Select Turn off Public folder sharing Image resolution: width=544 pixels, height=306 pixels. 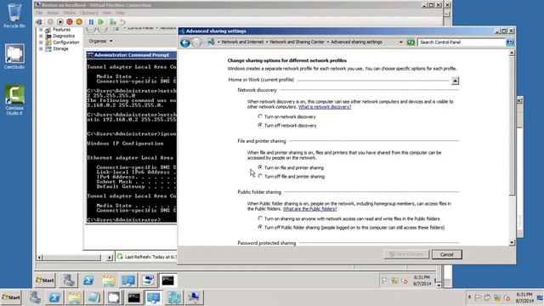[260, 227]
